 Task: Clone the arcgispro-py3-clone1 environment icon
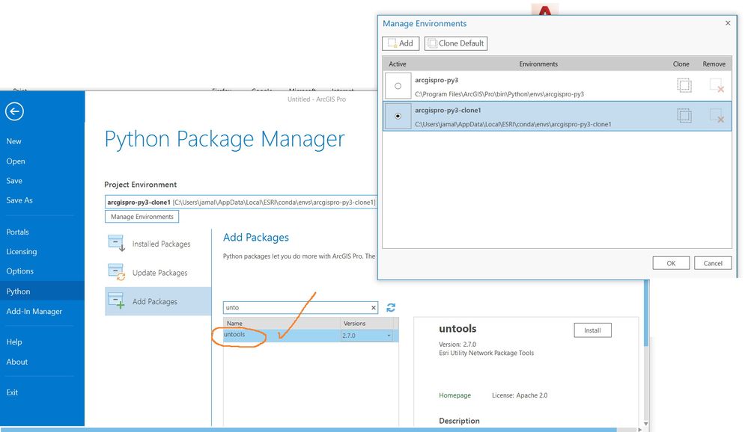684,116
